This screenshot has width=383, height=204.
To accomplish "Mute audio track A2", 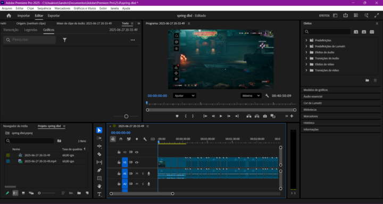I will [x=137, y=184].
